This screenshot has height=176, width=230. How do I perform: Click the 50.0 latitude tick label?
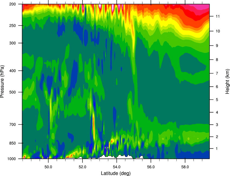point(48,167)
